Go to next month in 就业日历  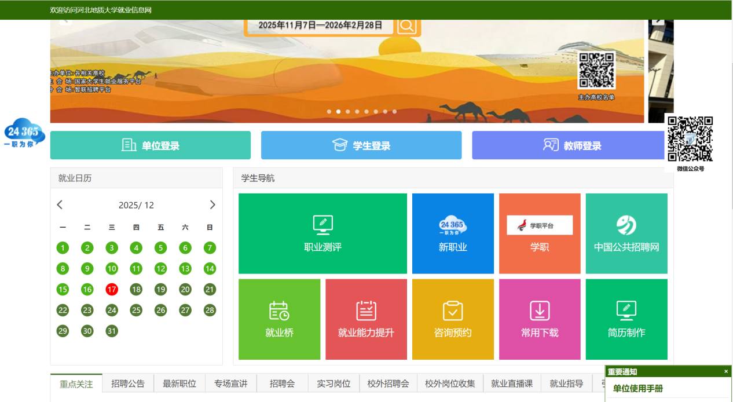point(212,205)
